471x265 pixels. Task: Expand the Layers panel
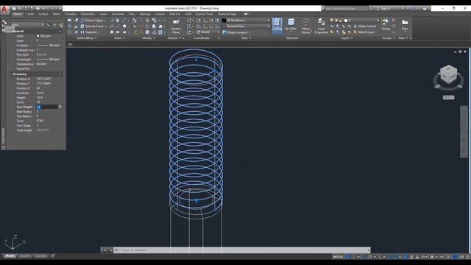[x=347, y=38]
